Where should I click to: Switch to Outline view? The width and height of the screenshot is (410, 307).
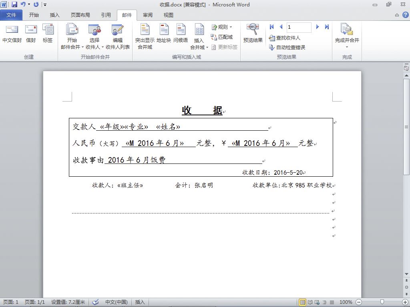click(x=324, y=302)
